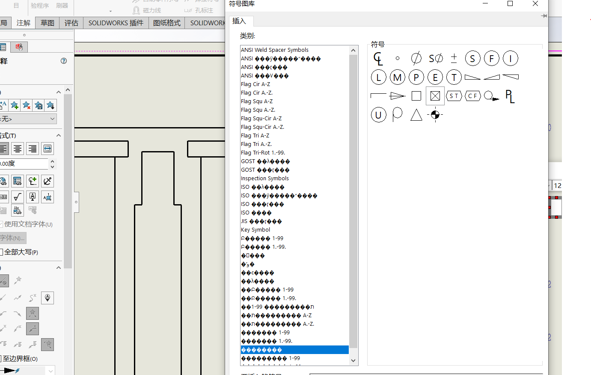The width and height of the screenshot is (591, 375).
Task: Insert the circled T symbol
Action: point(454,77)
